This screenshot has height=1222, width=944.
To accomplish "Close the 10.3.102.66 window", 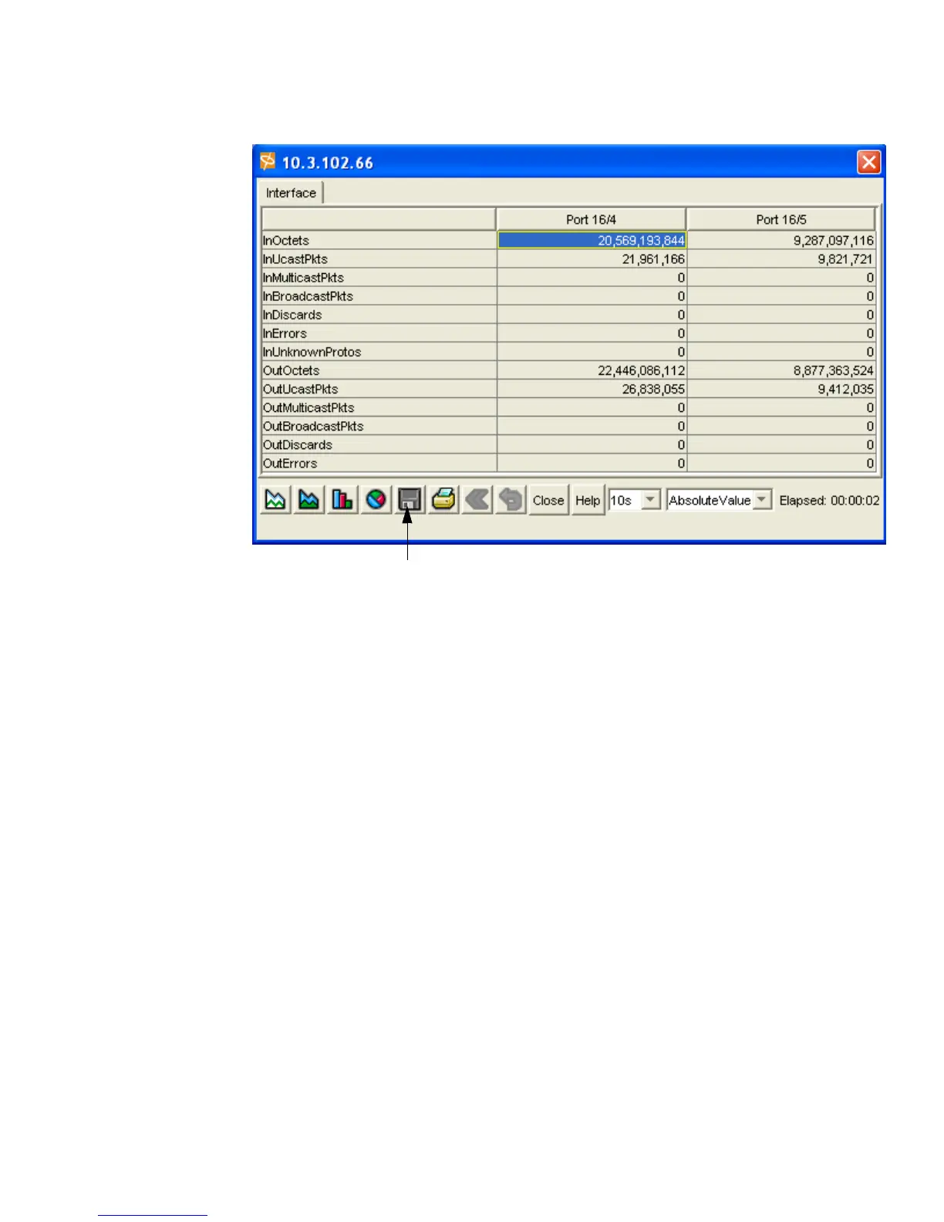I will [x=868, y=162].
